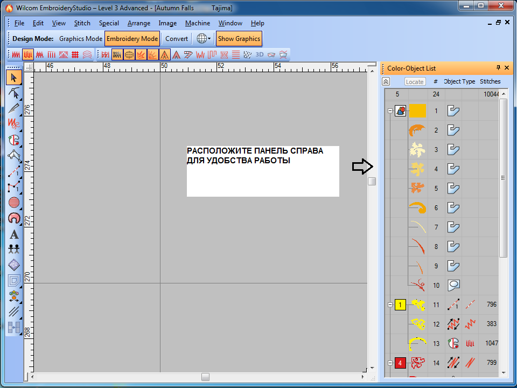
Task: Toggle the highlighted oval mesh effect icon
Action: [x=129, y=54]
